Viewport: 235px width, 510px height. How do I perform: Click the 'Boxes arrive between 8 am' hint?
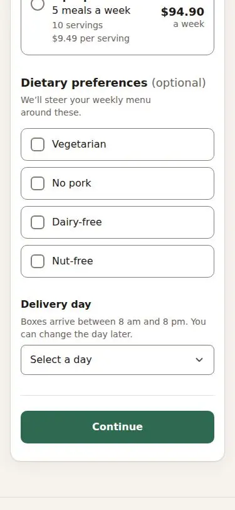click(x=113, y=328)
